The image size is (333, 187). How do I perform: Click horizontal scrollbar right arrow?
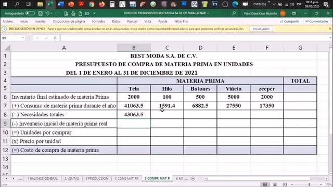327,179
